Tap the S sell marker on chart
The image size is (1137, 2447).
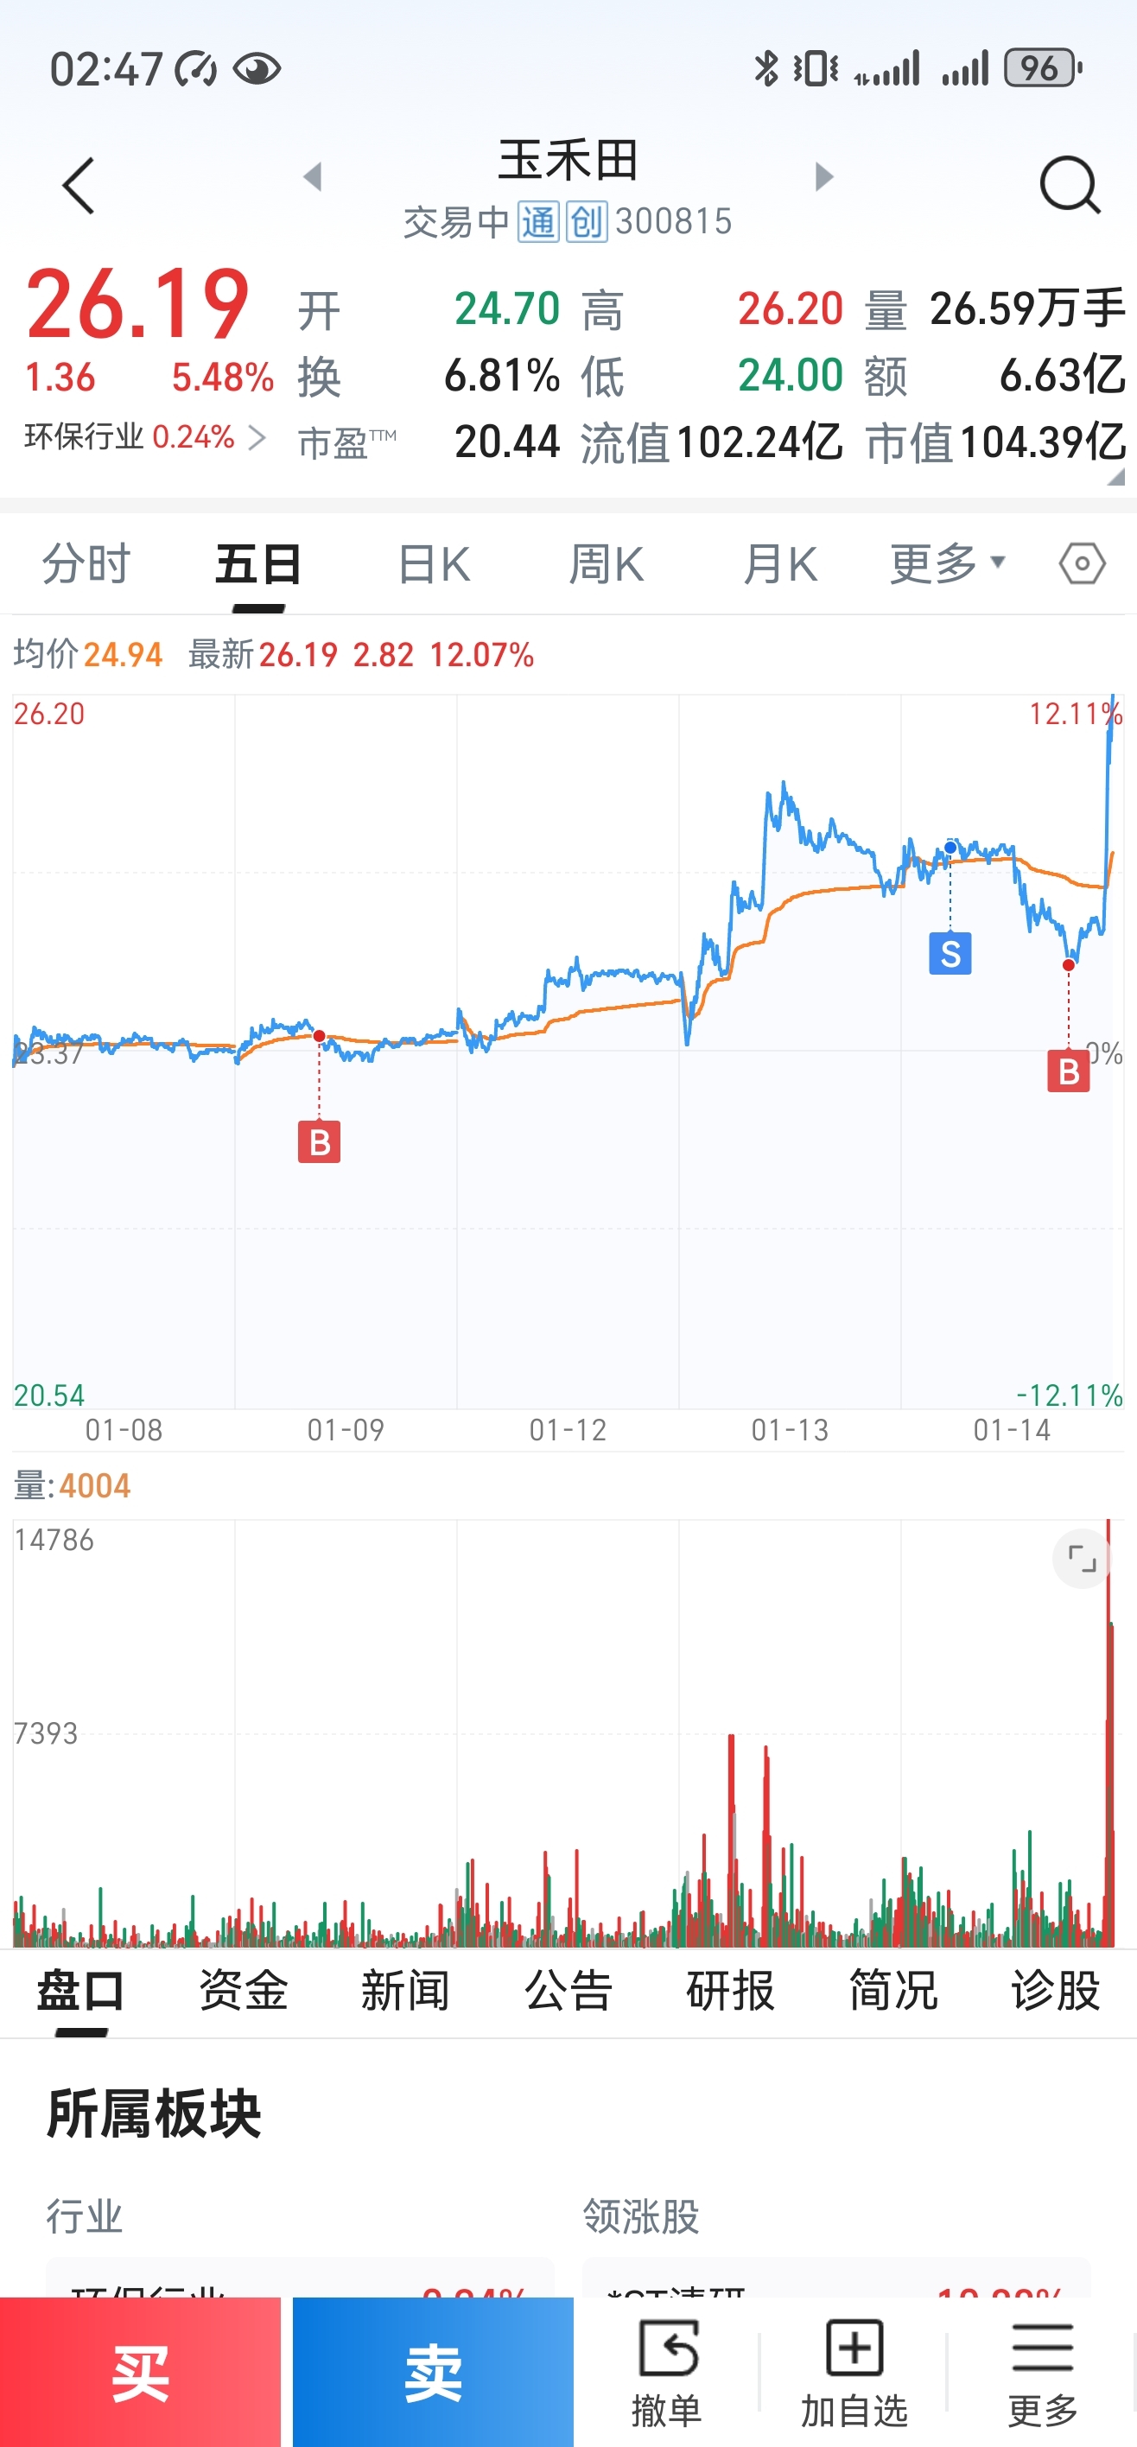(950, 953)
